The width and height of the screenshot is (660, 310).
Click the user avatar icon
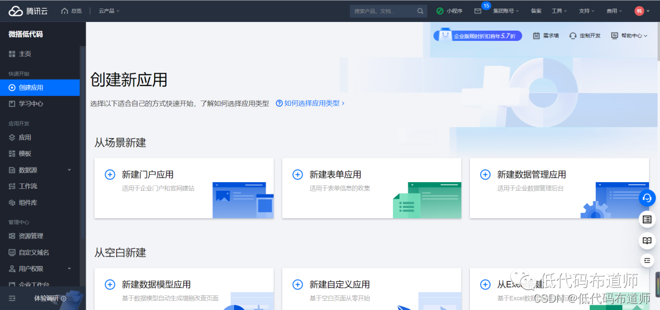coord(639,11)
